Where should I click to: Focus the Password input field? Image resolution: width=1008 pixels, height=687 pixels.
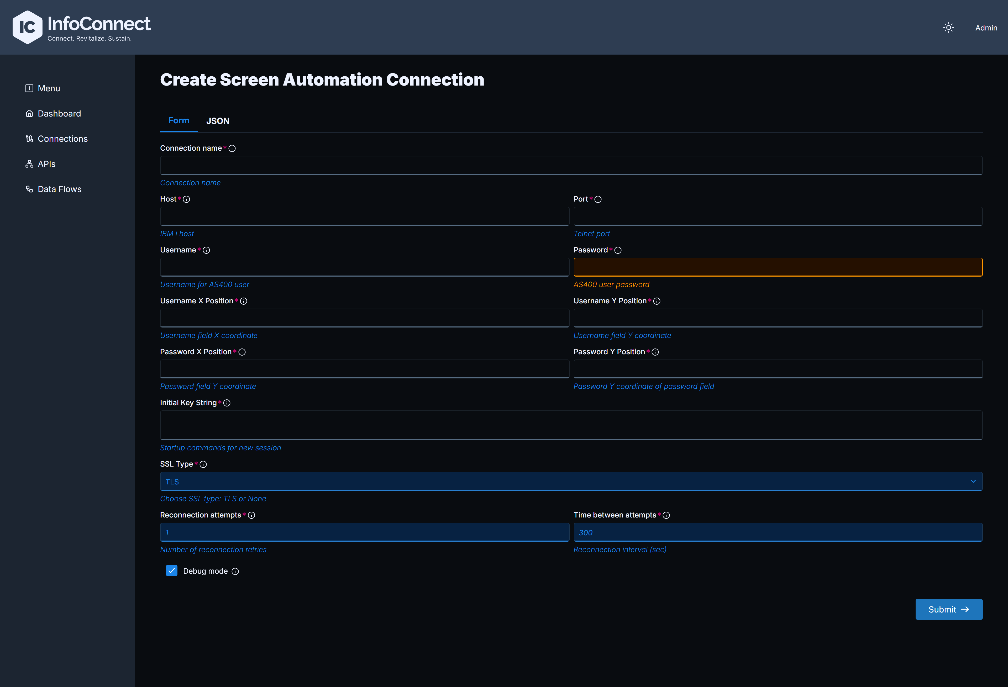778,267
